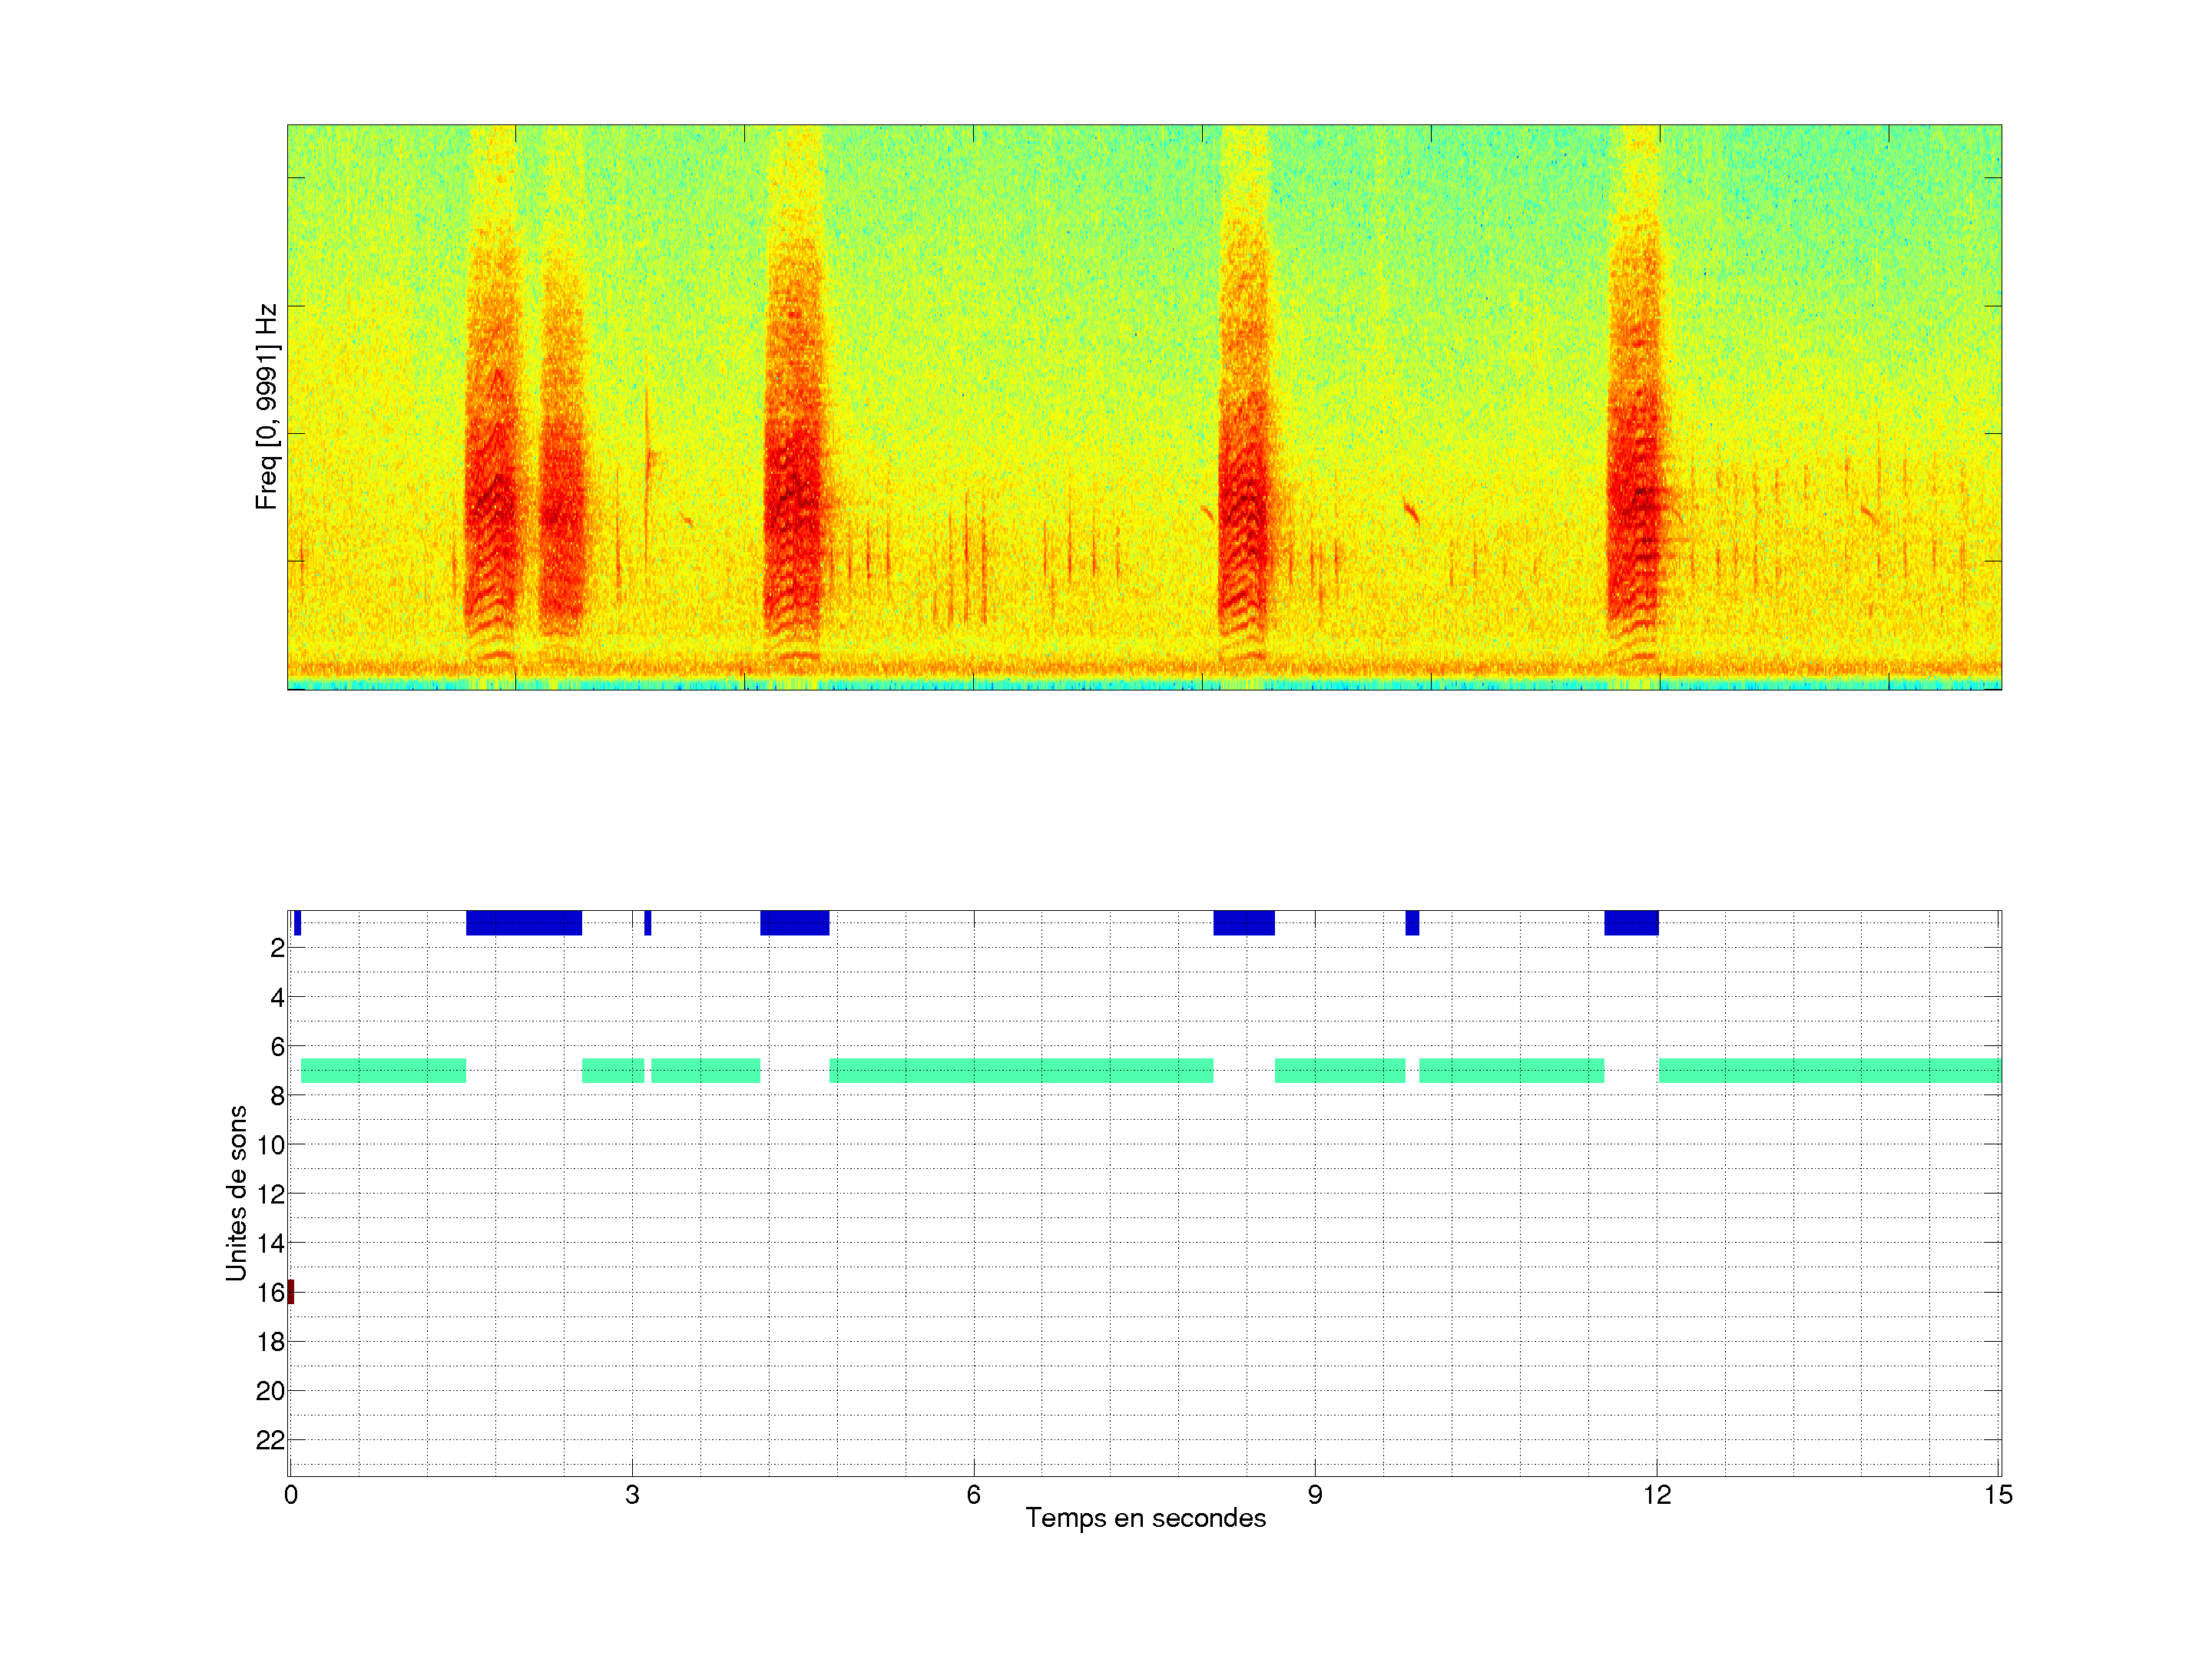The height and width of the screenshot is (1659, 2212).
Task: Click the thin blue bar just after 3 seconds
Action: pyautogui.click(x=648, y=923)
